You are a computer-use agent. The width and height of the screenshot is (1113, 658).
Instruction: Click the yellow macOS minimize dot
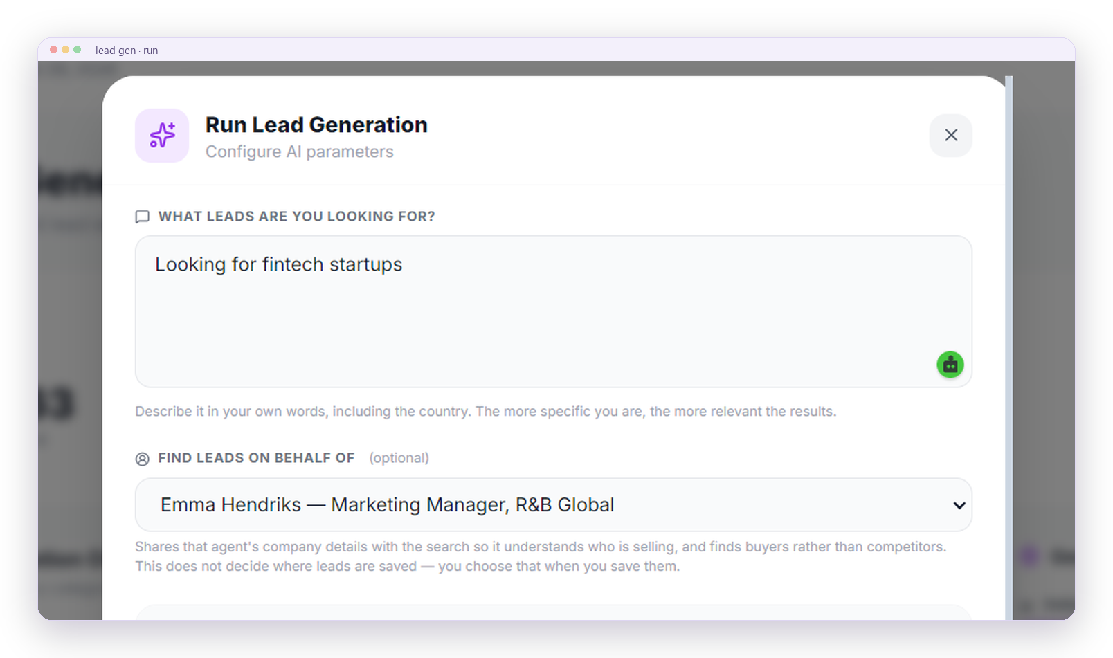[x=65, y=50]
